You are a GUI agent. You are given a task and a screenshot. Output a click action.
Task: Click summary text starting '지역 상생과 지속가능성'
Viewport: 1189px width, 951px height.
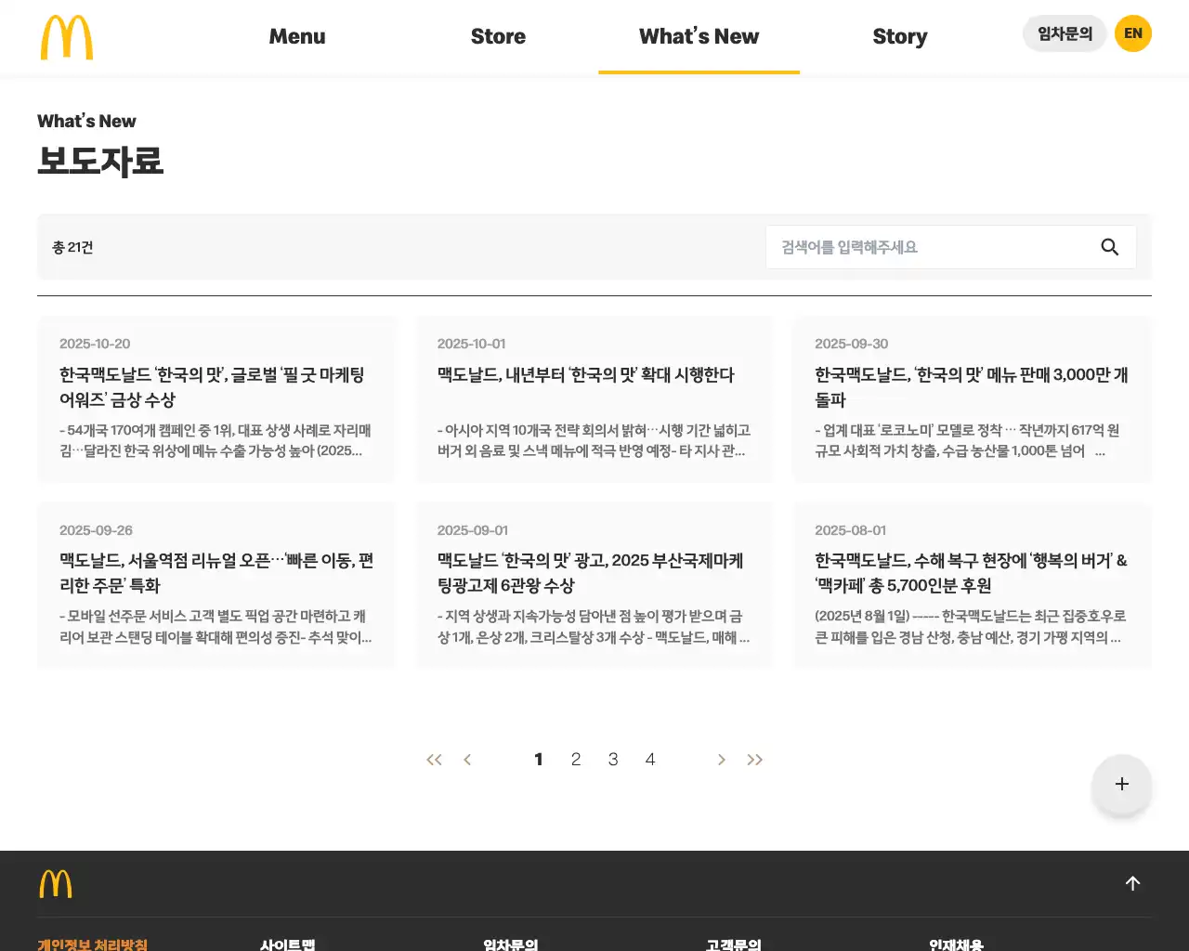click(594, 627)
